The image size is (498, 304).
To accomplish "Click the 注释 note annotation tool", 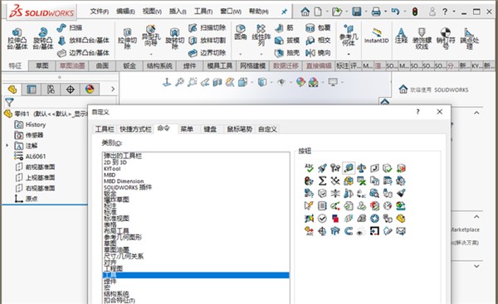I will point(401,35).
